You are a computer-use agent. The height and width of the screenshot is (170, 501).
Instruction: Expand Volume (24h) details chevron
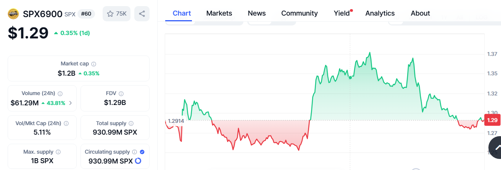point(70,103)
